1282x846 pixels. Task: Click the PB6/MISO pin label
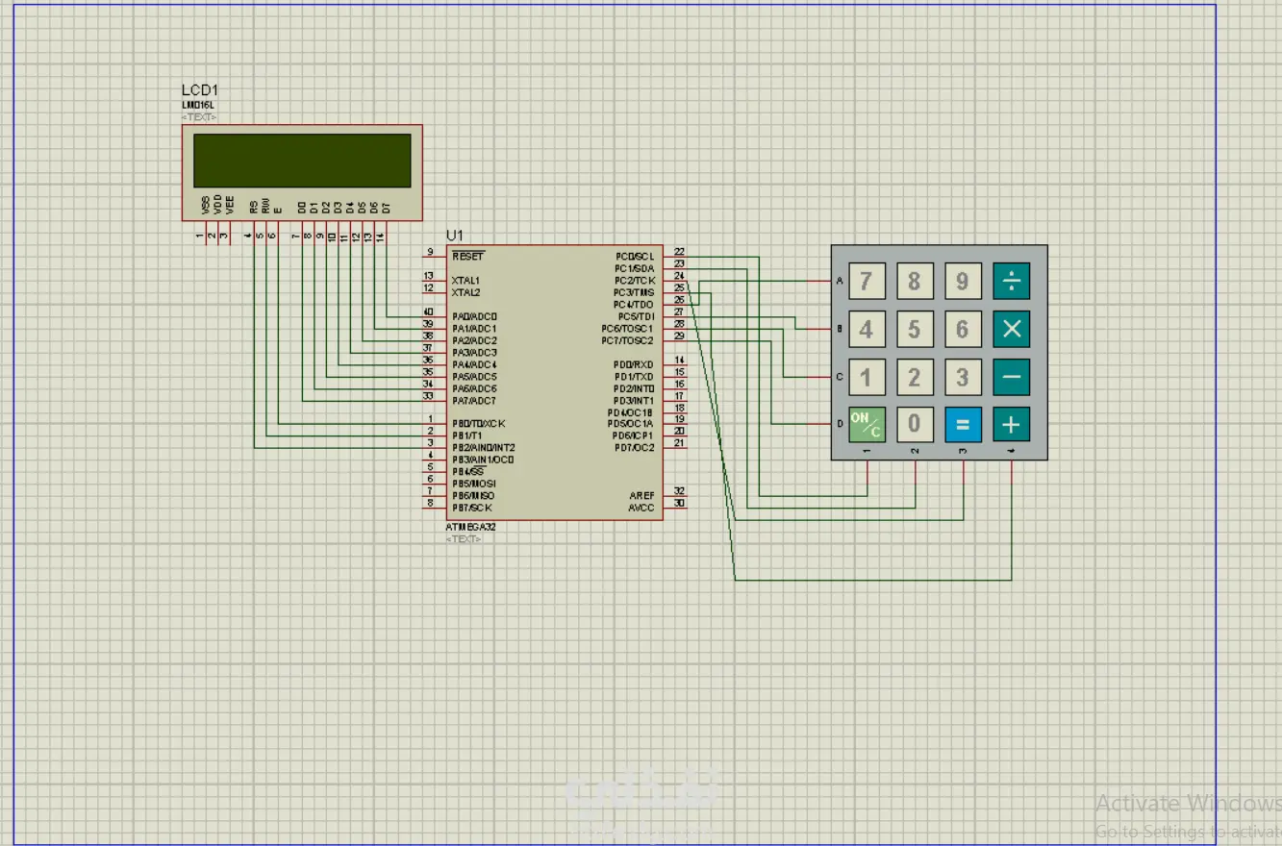(x=473, y=495)
